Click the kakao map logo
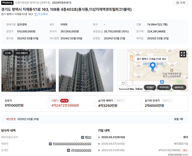The width and height of the screenshot is (192, 156). point(139,89)
